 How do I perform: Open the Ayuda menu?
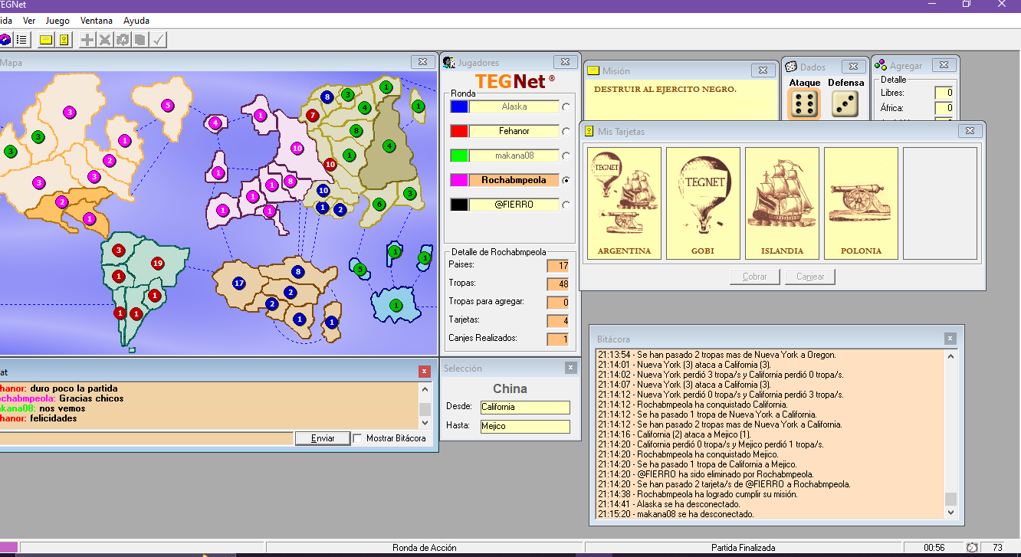[x=136, y=21]
